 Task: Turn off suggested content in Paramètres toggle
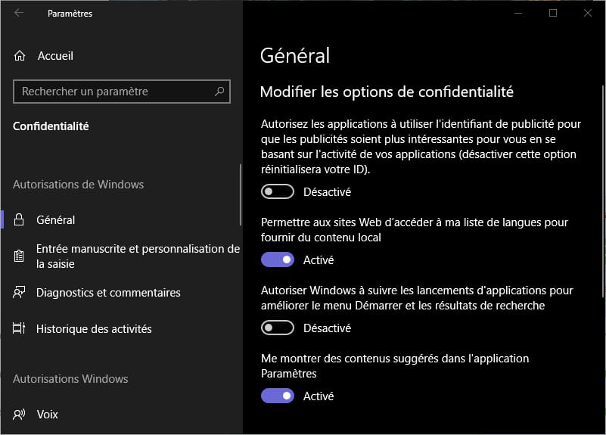pos(277,396)
